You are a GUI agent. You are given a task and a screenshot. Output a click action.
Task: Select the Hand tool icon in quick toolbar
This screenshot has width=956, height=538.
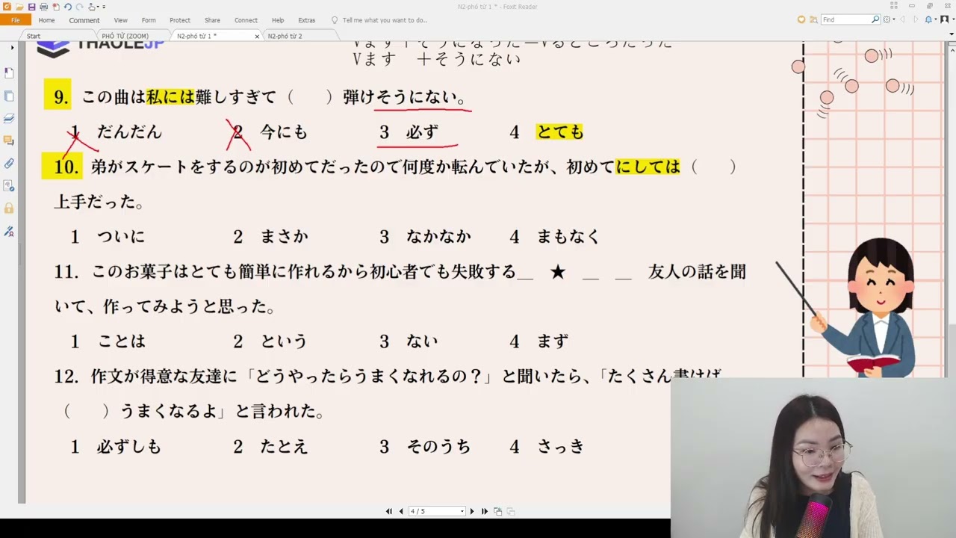pos(92,7)
